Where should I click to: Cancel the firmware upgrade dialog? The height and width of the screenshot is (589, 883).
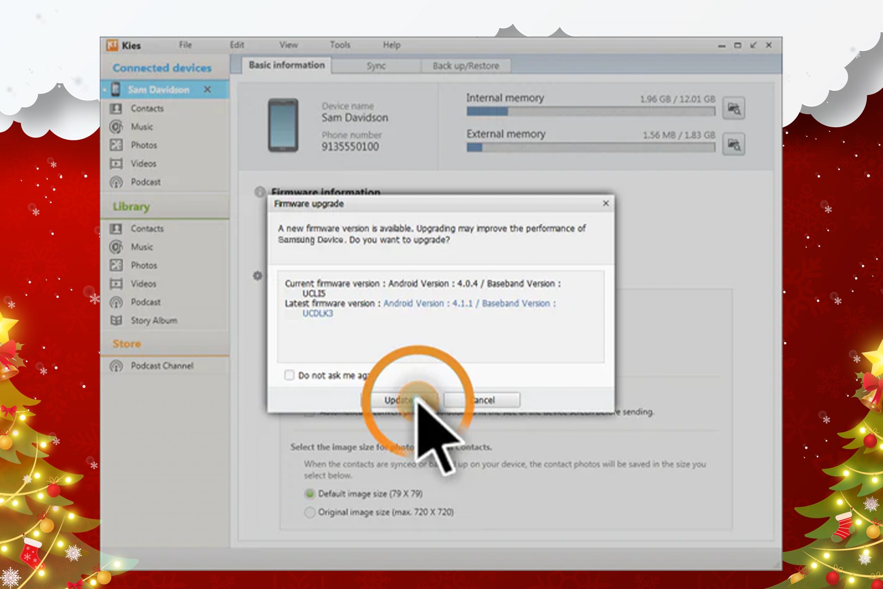[x=482, y=399]
